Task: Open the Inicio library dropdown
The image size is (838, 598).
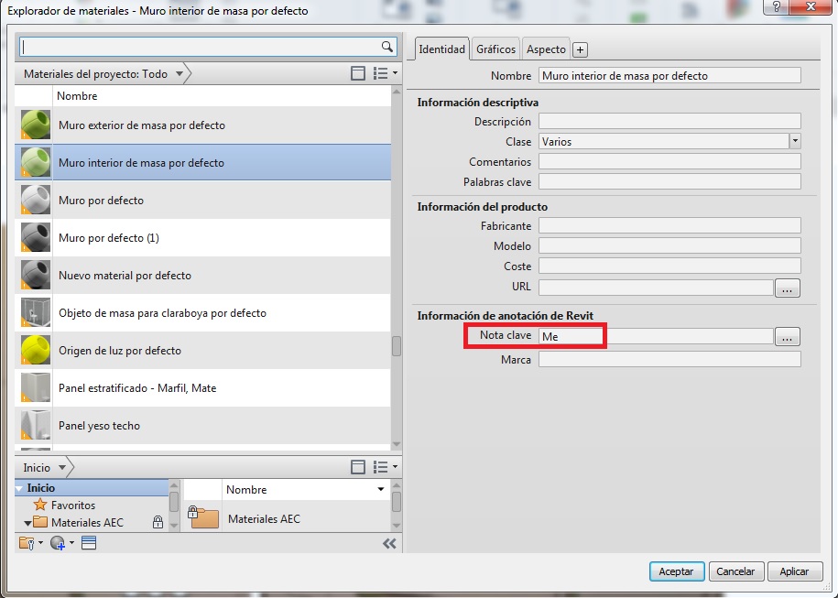Action: pos(62,468)
